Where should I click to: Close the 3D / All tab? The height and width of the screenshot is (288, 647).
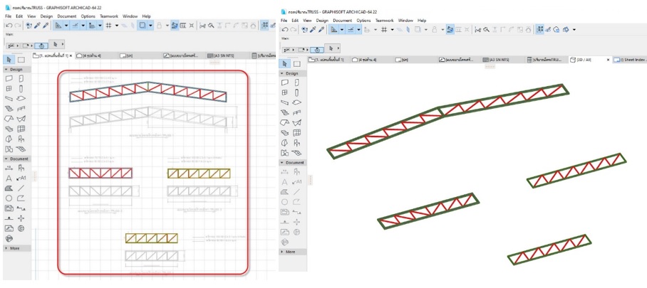(608, 60)
